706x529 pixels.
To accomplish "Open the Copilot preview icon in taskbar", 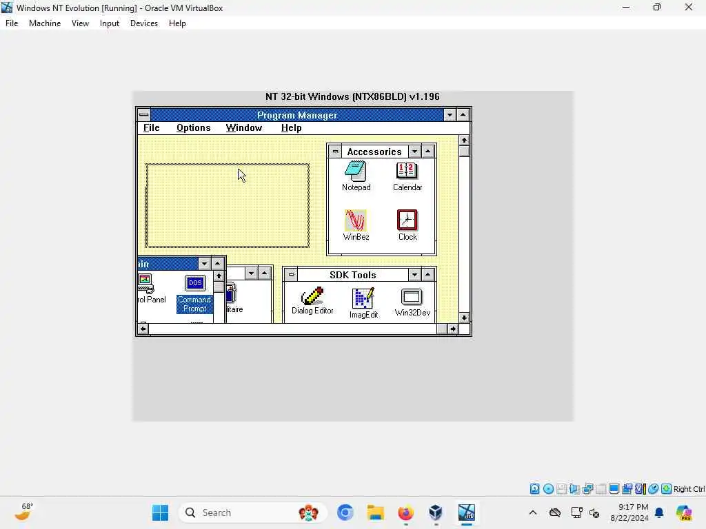I will pyautogui.click(x=684, y=512).
